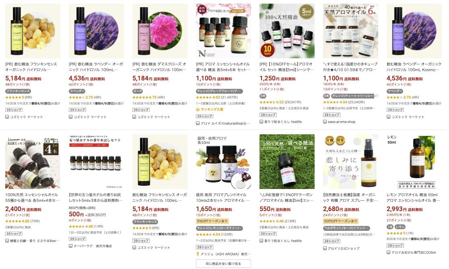Open review count (29,041件) link
The image size is (449, 269).
293,102
